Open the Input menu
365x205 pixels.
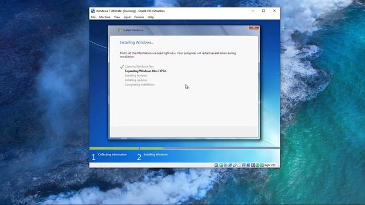point(127,17)
